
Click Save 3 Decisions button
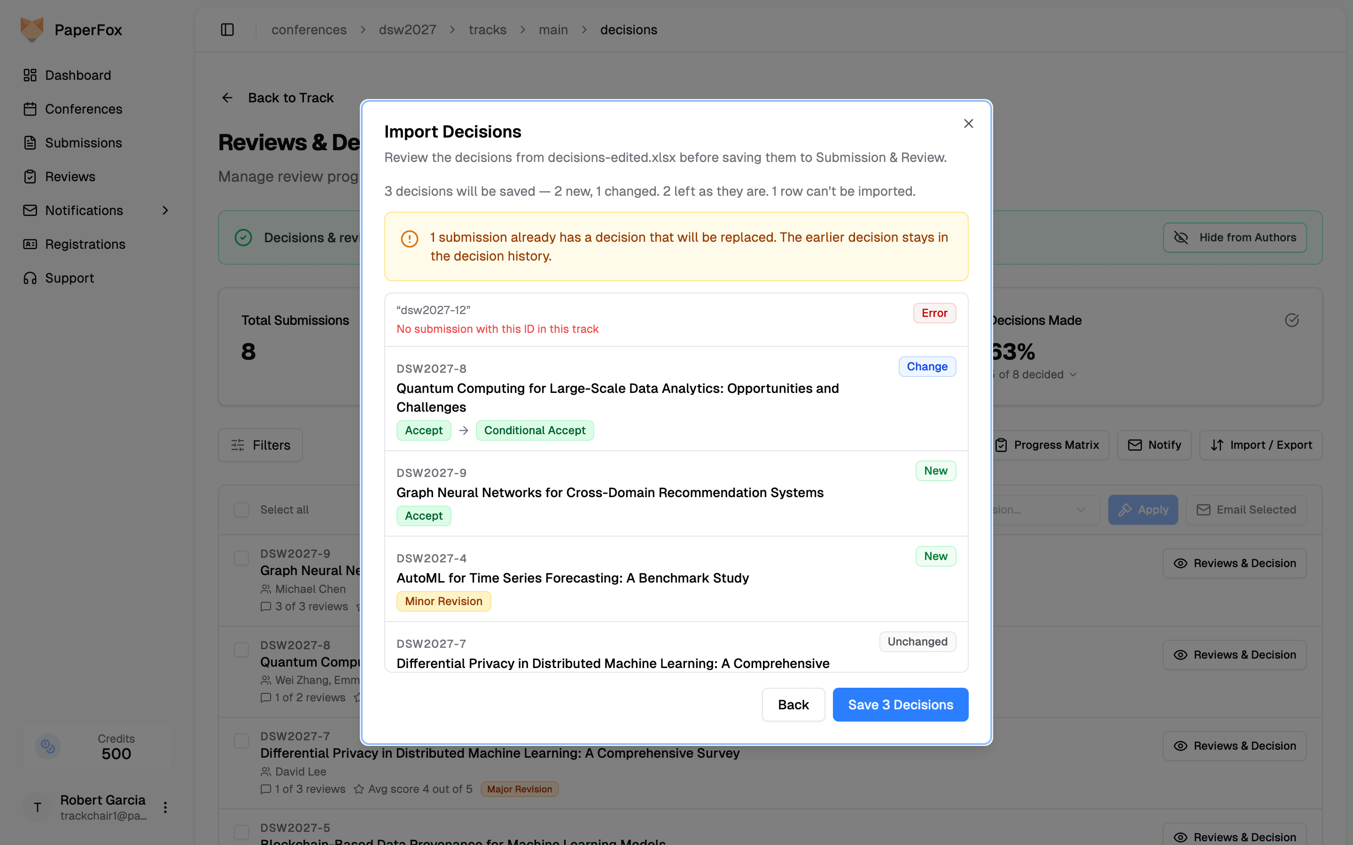click(900, 704)
